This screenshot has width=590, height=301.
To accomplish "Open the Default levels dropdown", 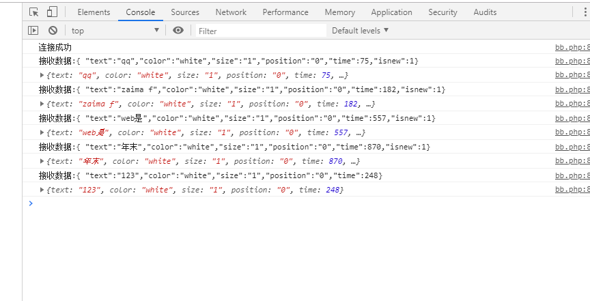I will coord(360,31).
